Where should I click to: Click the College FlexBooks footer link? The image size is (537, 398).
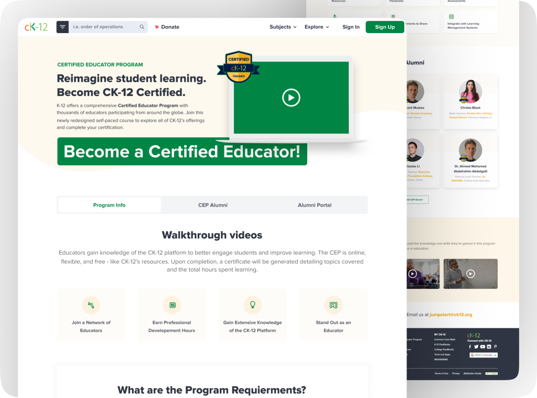(444, 349)
